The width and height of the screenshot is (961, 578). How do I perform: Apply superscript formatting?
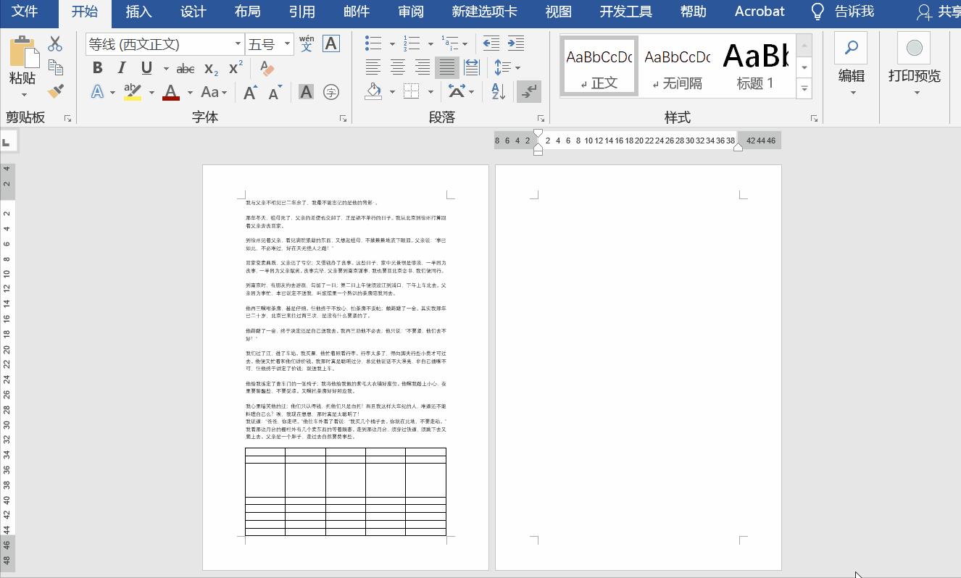233,67
